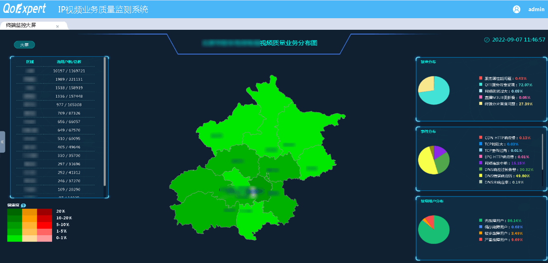Screen dimensions: 548x263
Task: Click the green legend square for 无故障用户
Action: (480, 220)
